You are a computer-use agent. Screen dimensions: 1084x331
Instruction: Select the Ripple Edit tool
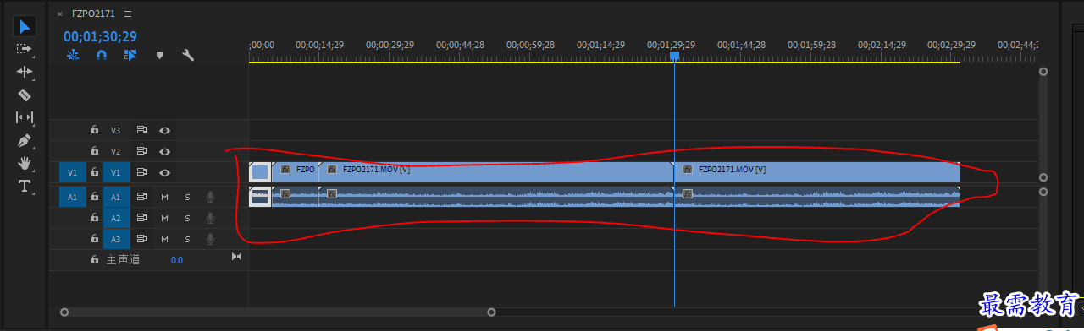click(25, 72)
